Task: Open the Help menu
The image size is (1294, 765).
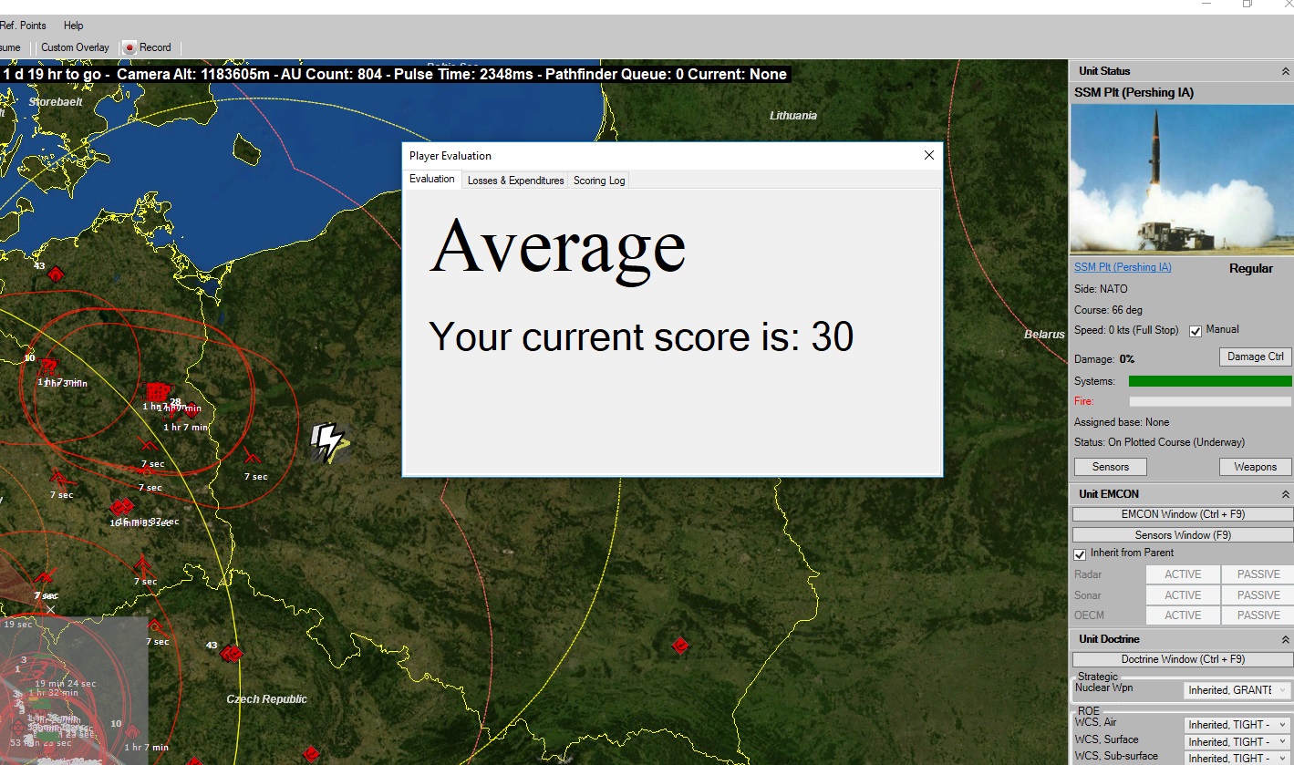Action: pyautogui.click(x=73, y=26)
